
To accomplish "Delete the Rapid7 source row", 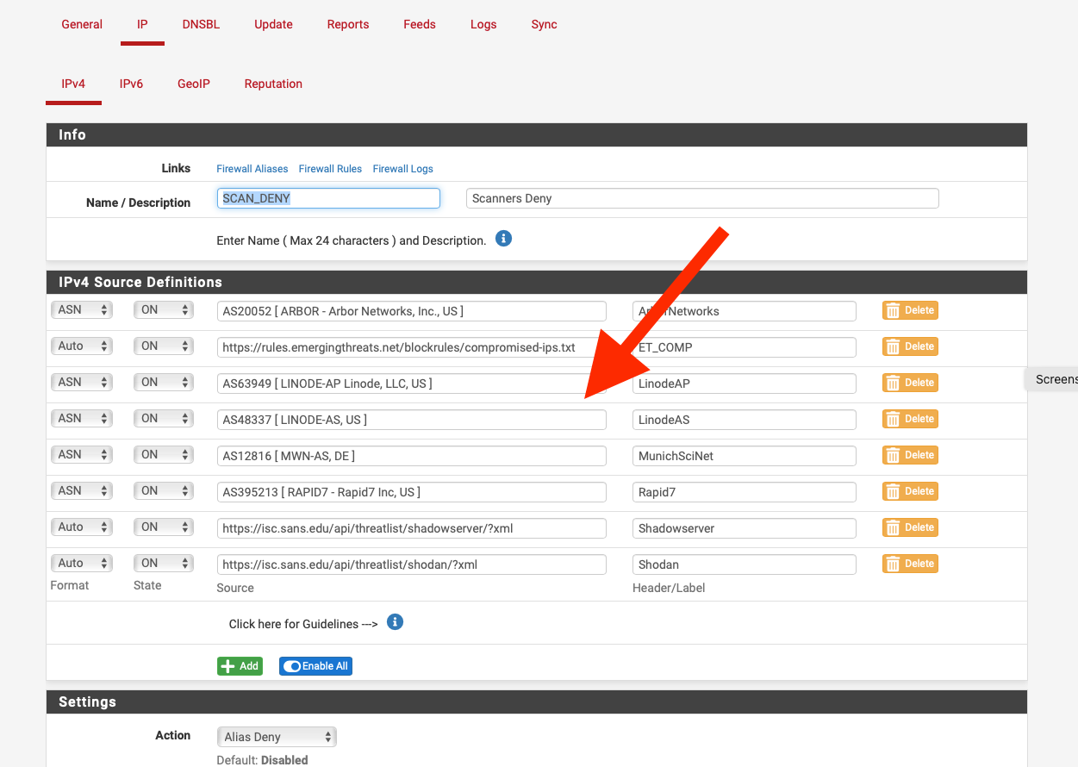I will tap(910, 491).
